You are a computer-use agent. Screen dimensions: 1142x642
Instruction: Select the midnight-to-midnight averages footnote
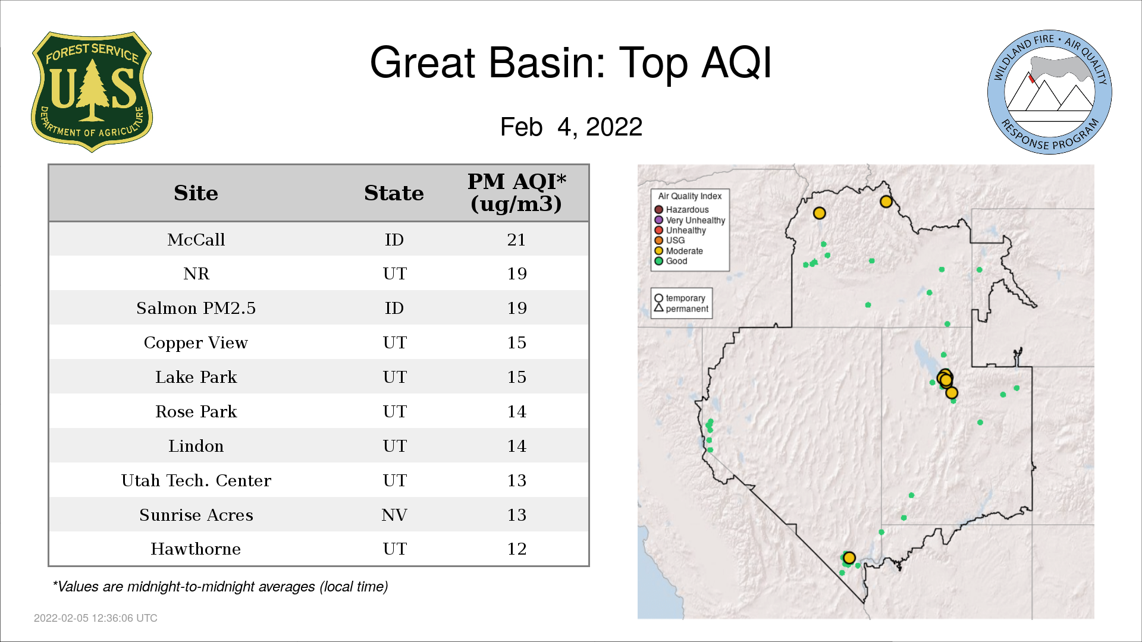tap(220, 587)
